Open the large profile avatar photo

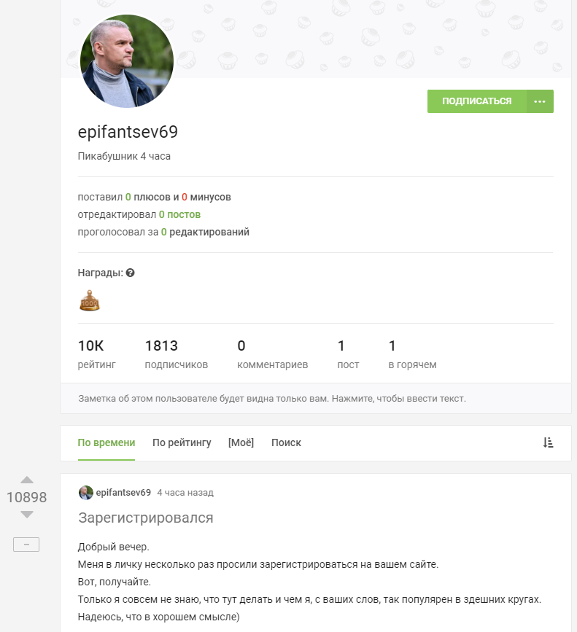pos(127,61)
